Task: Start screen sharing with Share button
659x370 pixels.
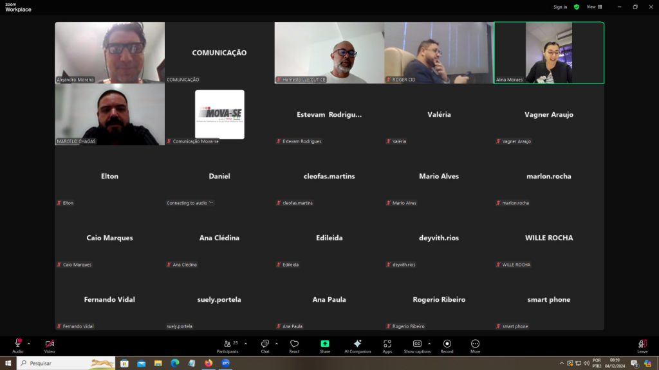Action: click(x=325, y=346)
